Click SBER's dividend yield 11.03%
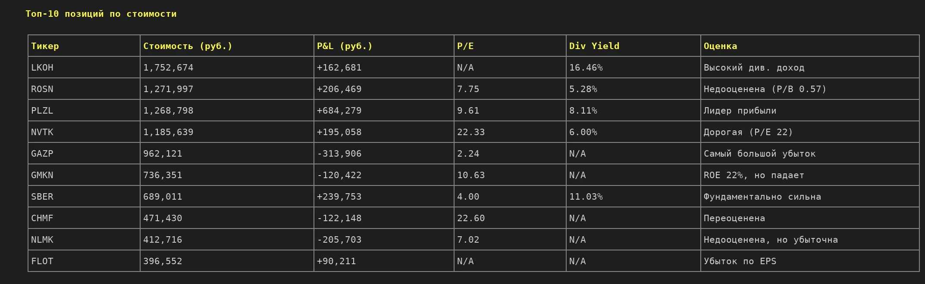The width and height of the screenshot is (925, 284). click(x=586, y=197)
